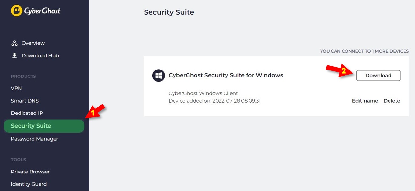Click the Edit name link
Image resolution: width=415 pixels, height=191 pixels.
pyautogui.click(x=365, y=101)
